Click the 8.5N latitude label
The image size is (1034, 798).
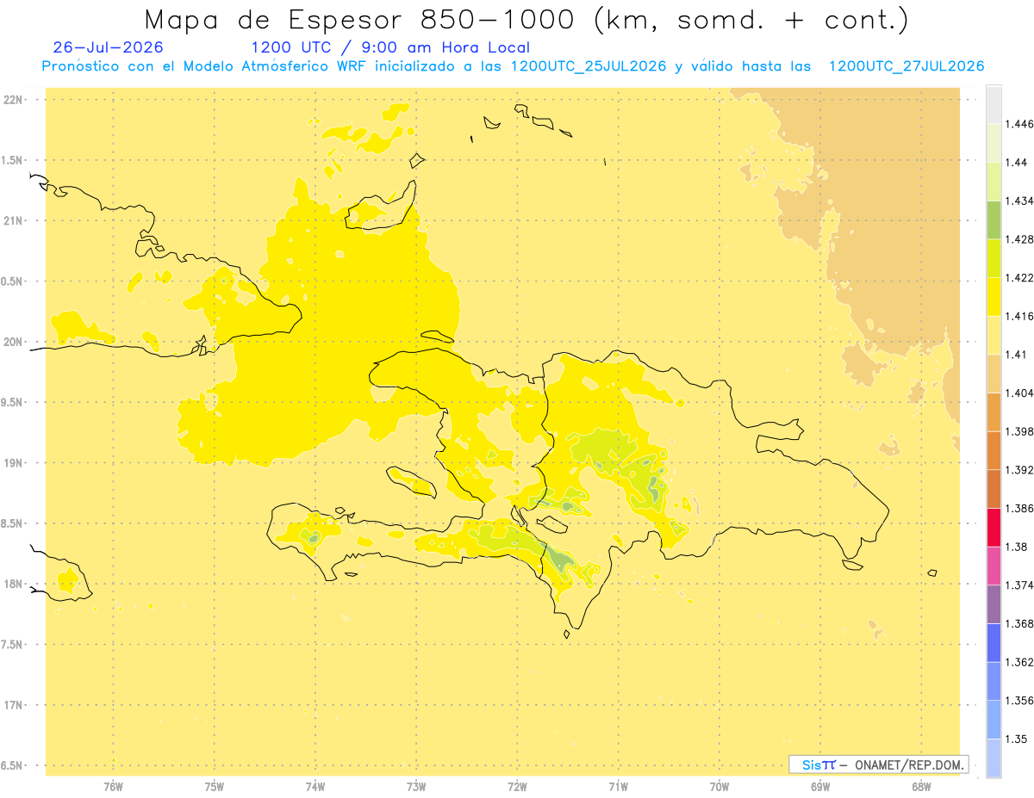click(12, 523)
